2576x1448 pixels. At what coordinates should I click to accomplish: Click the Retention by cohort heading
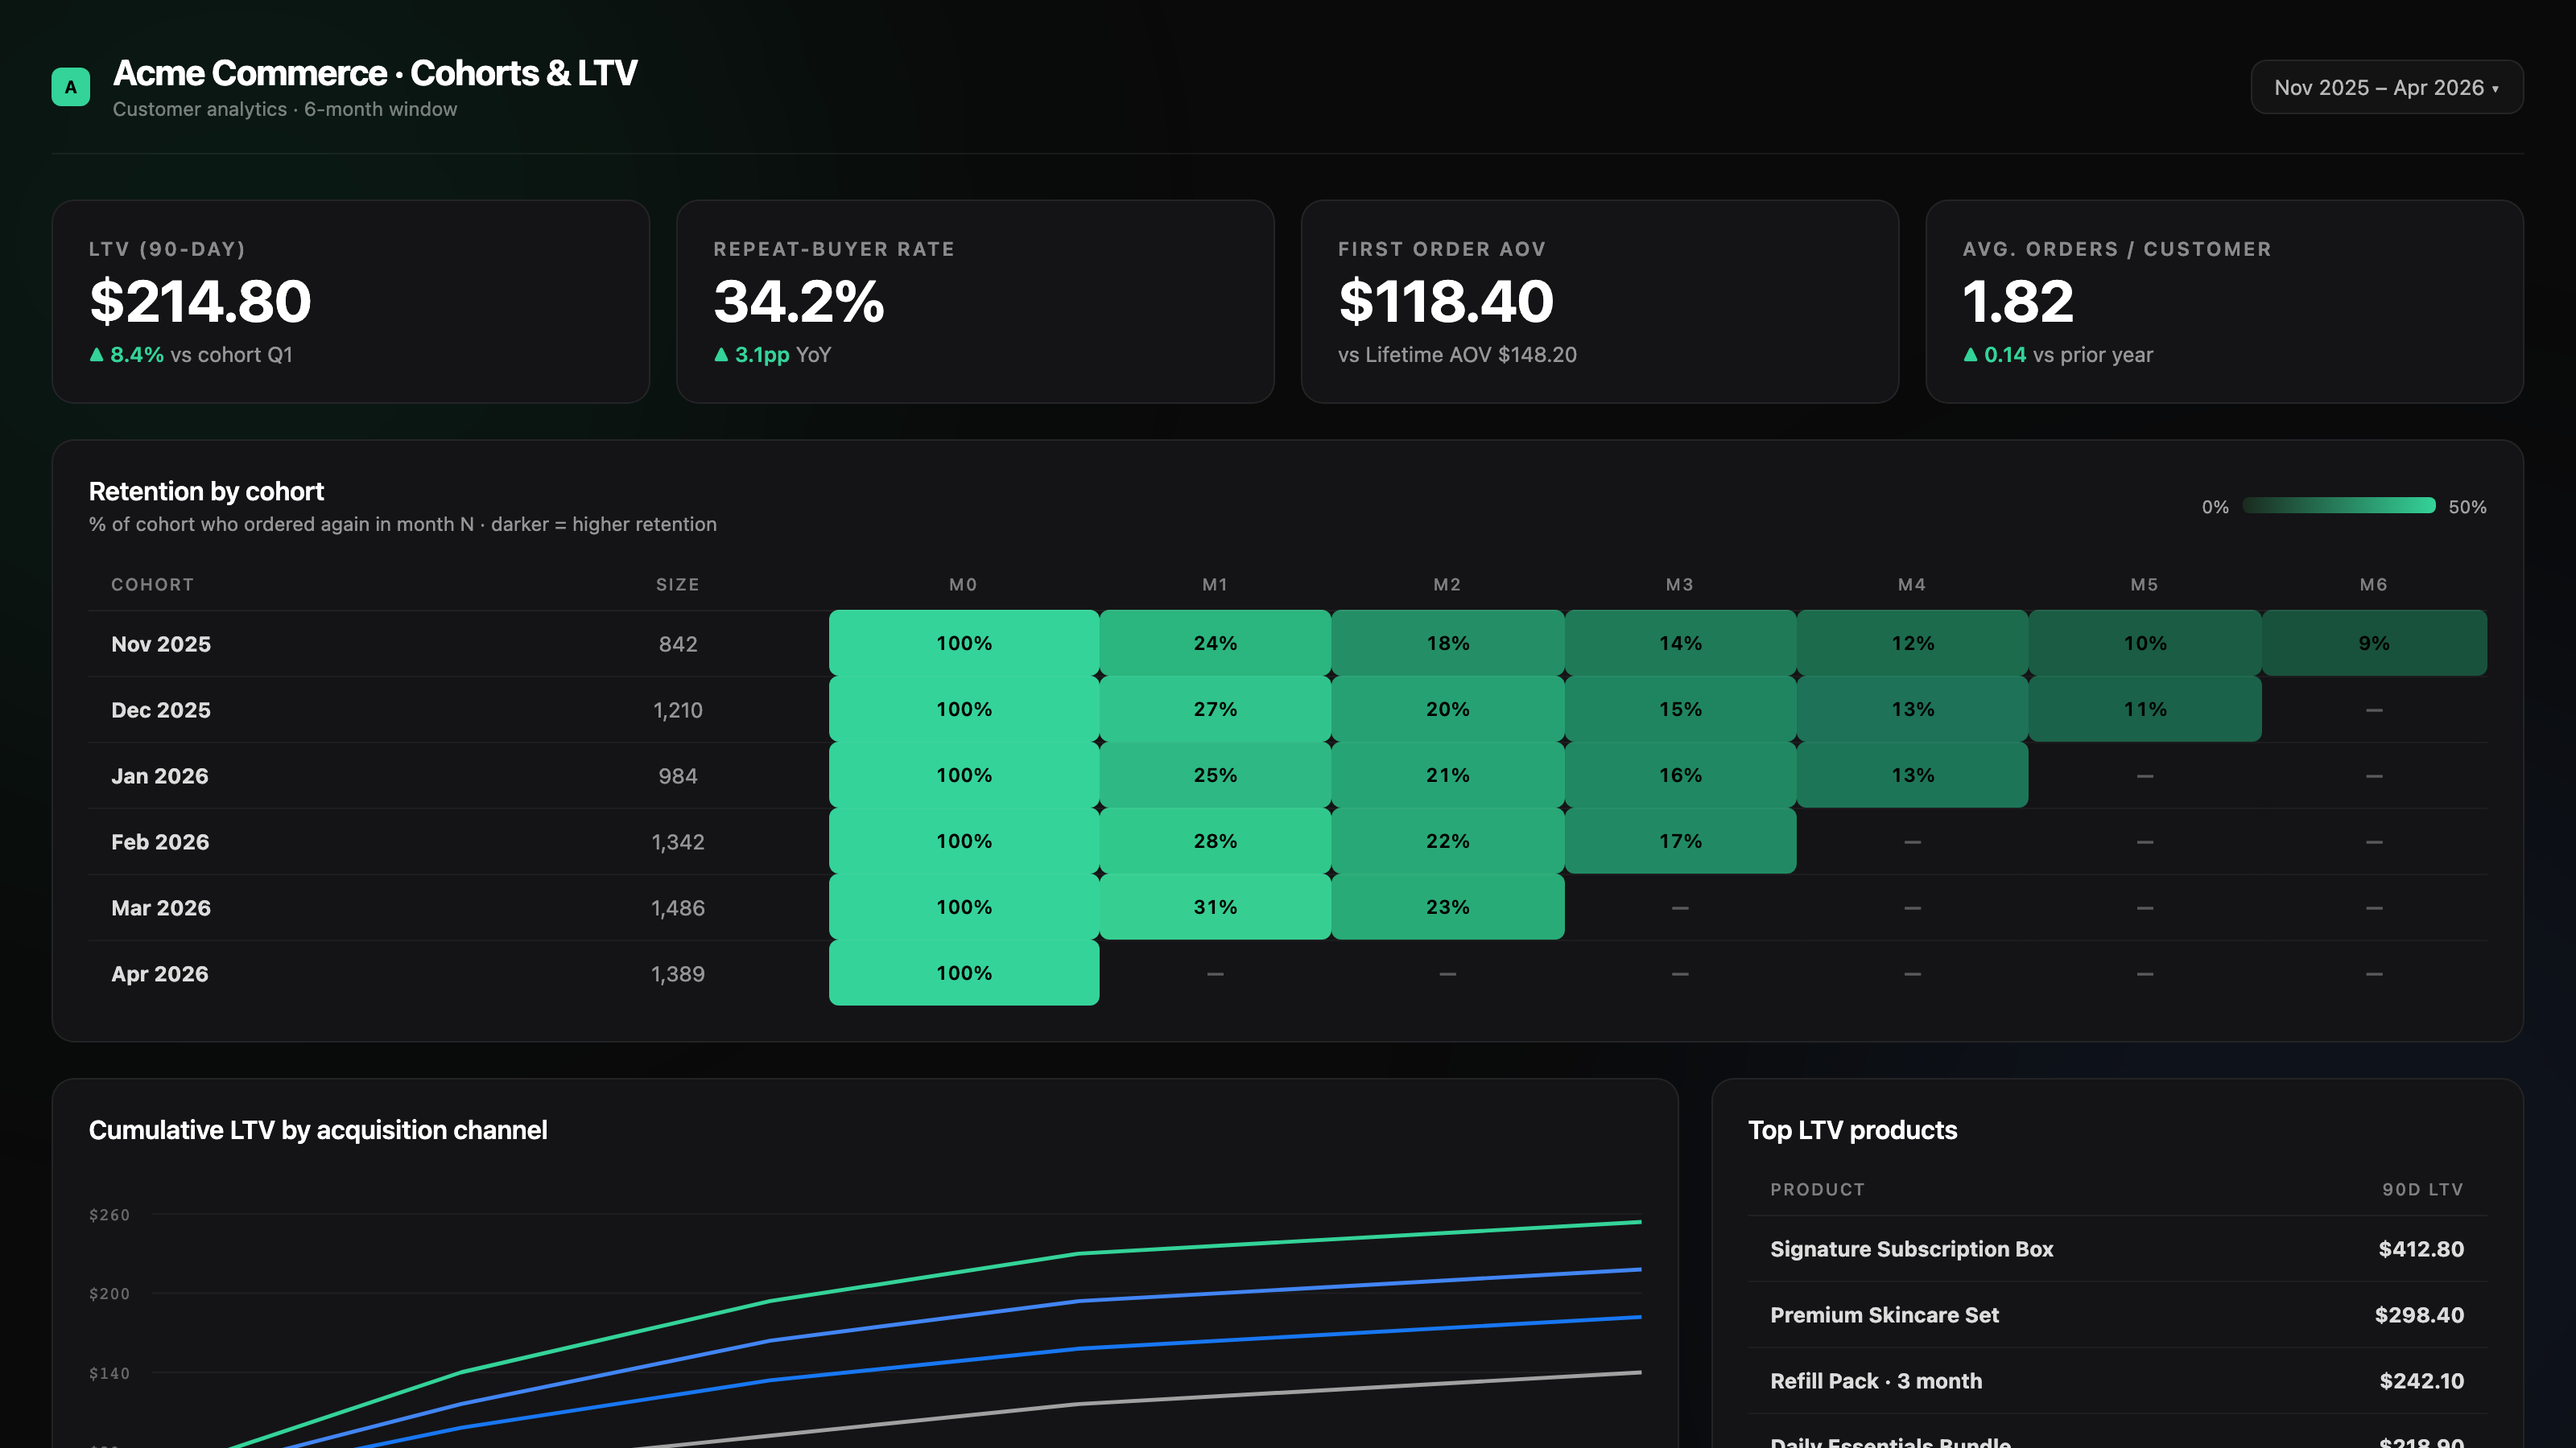click(206, 491)
